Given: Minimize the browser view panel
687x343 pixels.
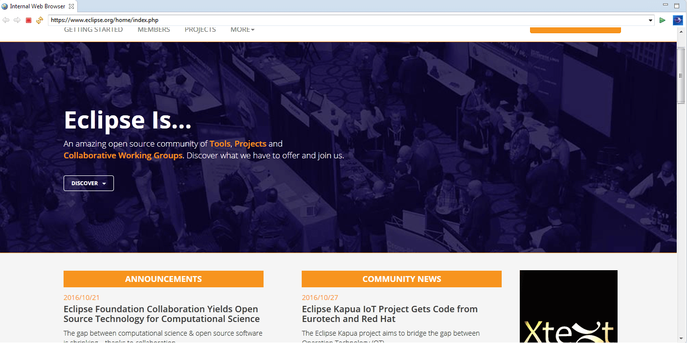Looking at the screenshot, I should pyautogui.click(x=665, y=5).
